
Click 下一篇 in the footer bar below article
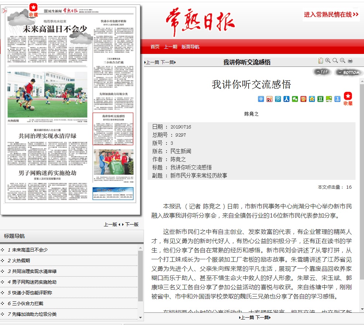263,318
